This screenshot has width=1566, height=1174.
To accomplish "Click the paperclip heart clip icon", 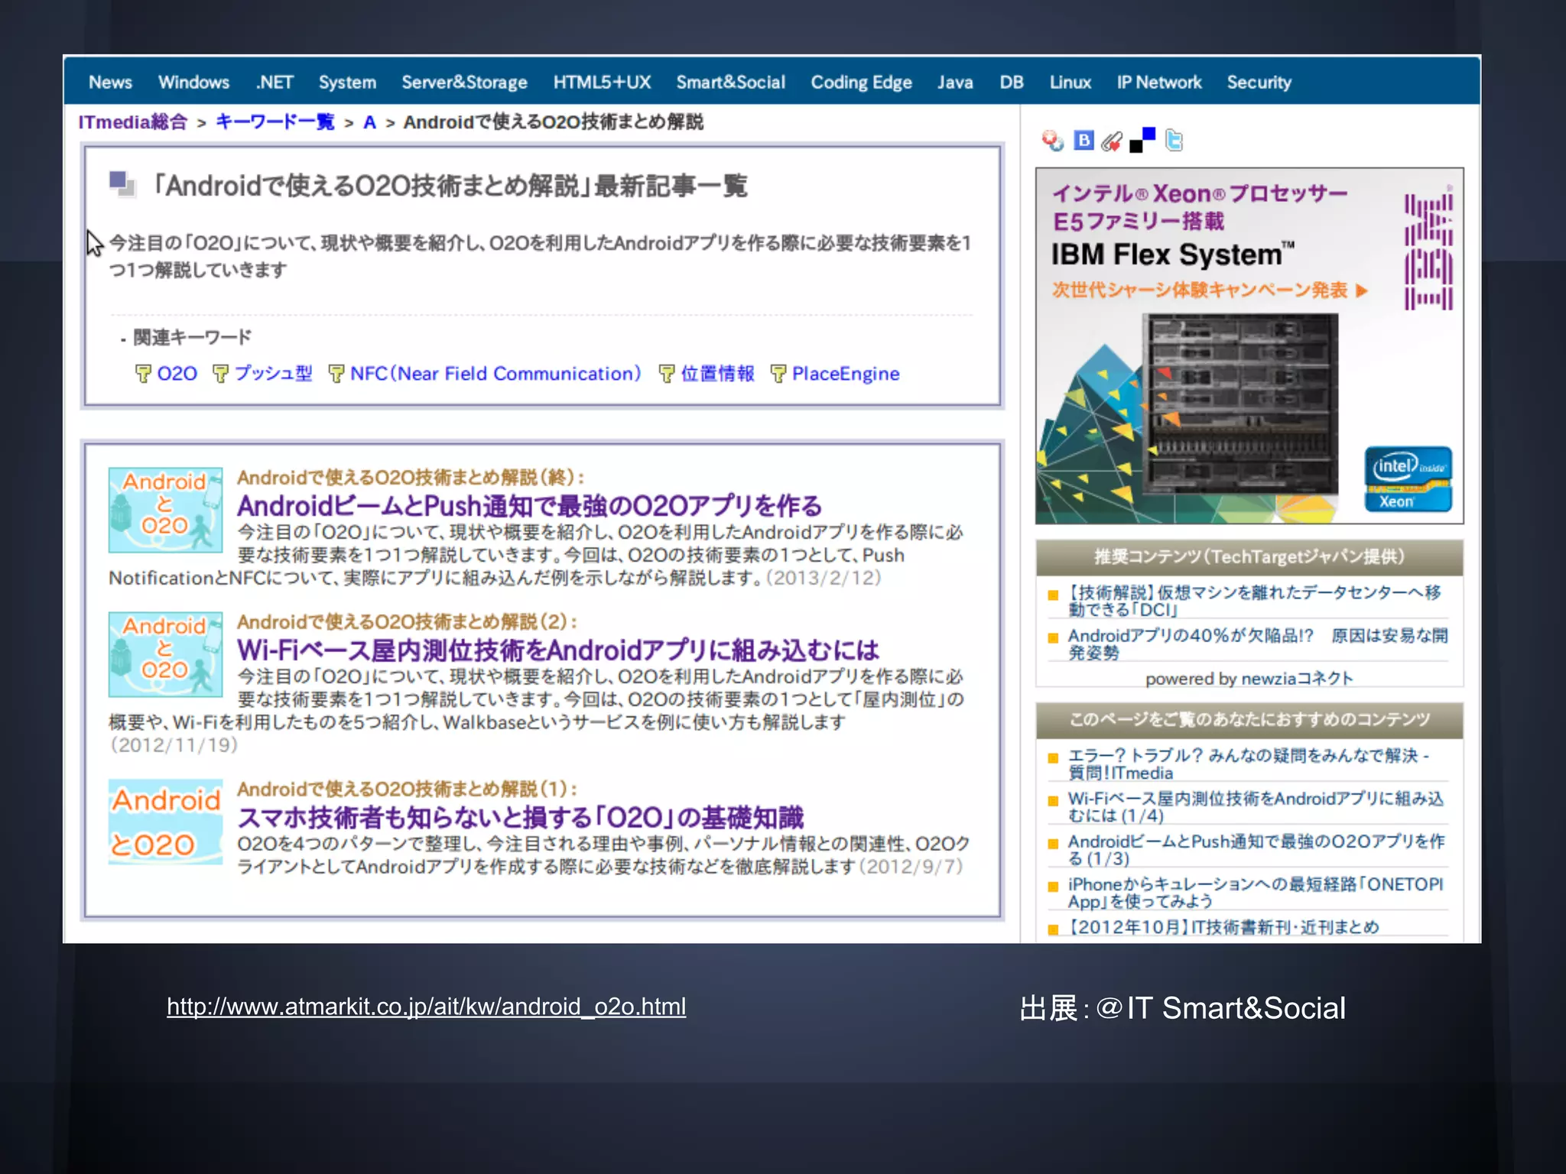I will (1112, 141).
